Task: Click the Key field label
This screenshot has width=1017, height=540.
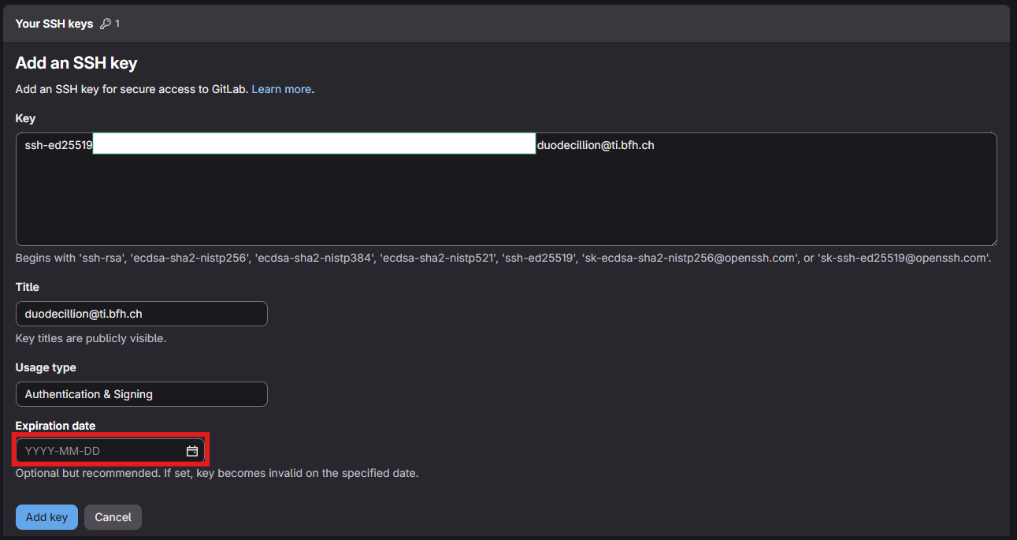Action: tap(25, 118)
